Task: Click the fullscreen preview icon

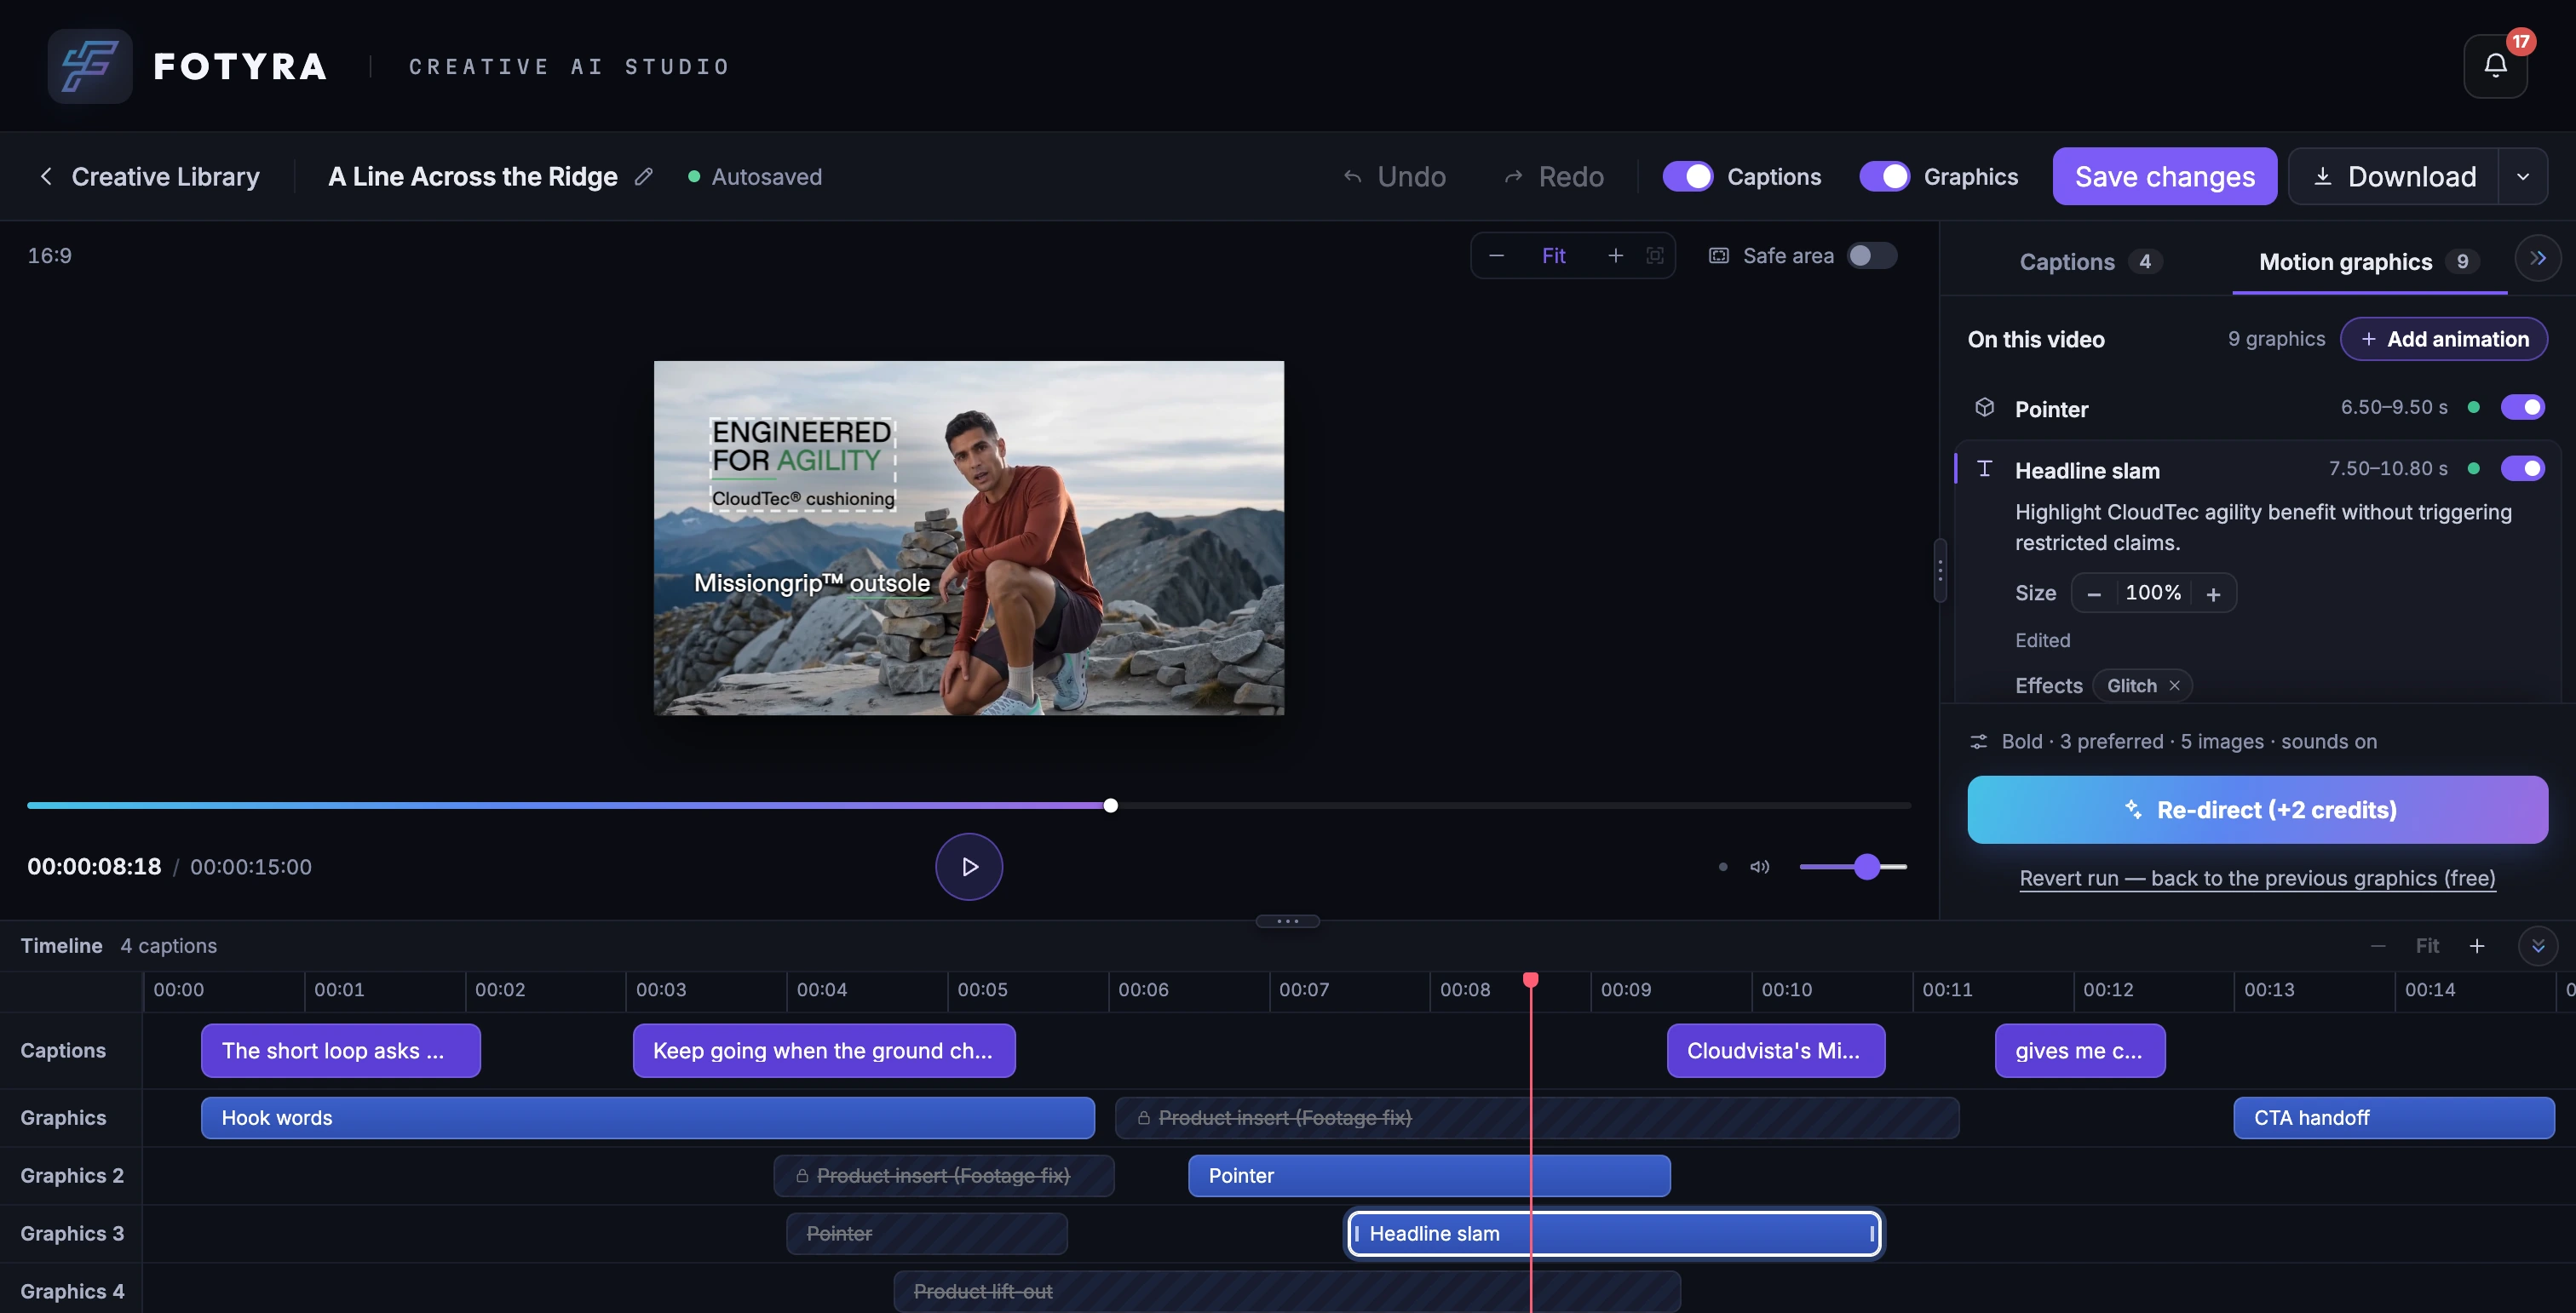Action: coord(1655,255)
